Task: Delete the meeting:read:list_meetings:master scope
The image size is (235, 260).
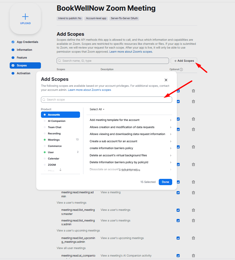Action: (x=193, y=210)
